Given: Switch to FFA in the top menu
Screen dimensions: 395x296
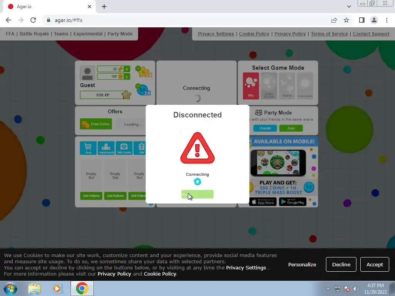Looking at the screenshot, I should click(x=10, y=34).
